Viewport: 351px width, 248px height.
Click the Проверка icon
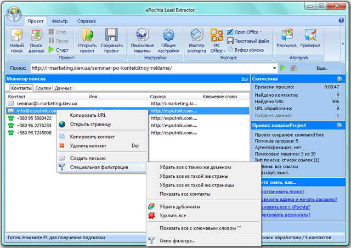coord(310,35)
